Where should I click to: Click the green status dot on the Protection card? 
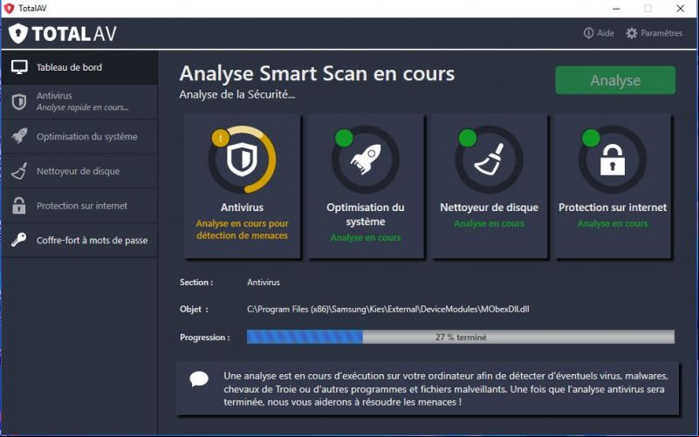coord(591,138)
